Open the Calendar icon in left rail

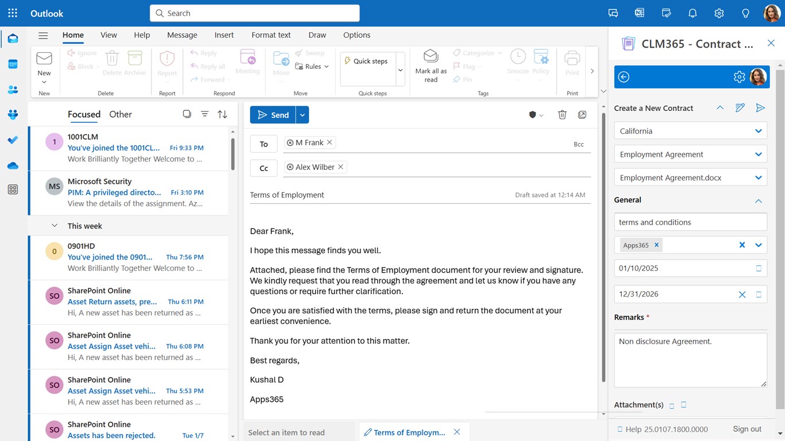[13, 64]
